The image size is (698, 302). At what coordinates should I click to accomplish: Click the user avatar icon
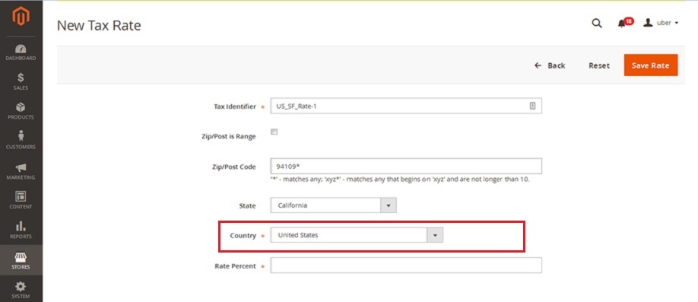click(648, 22)
